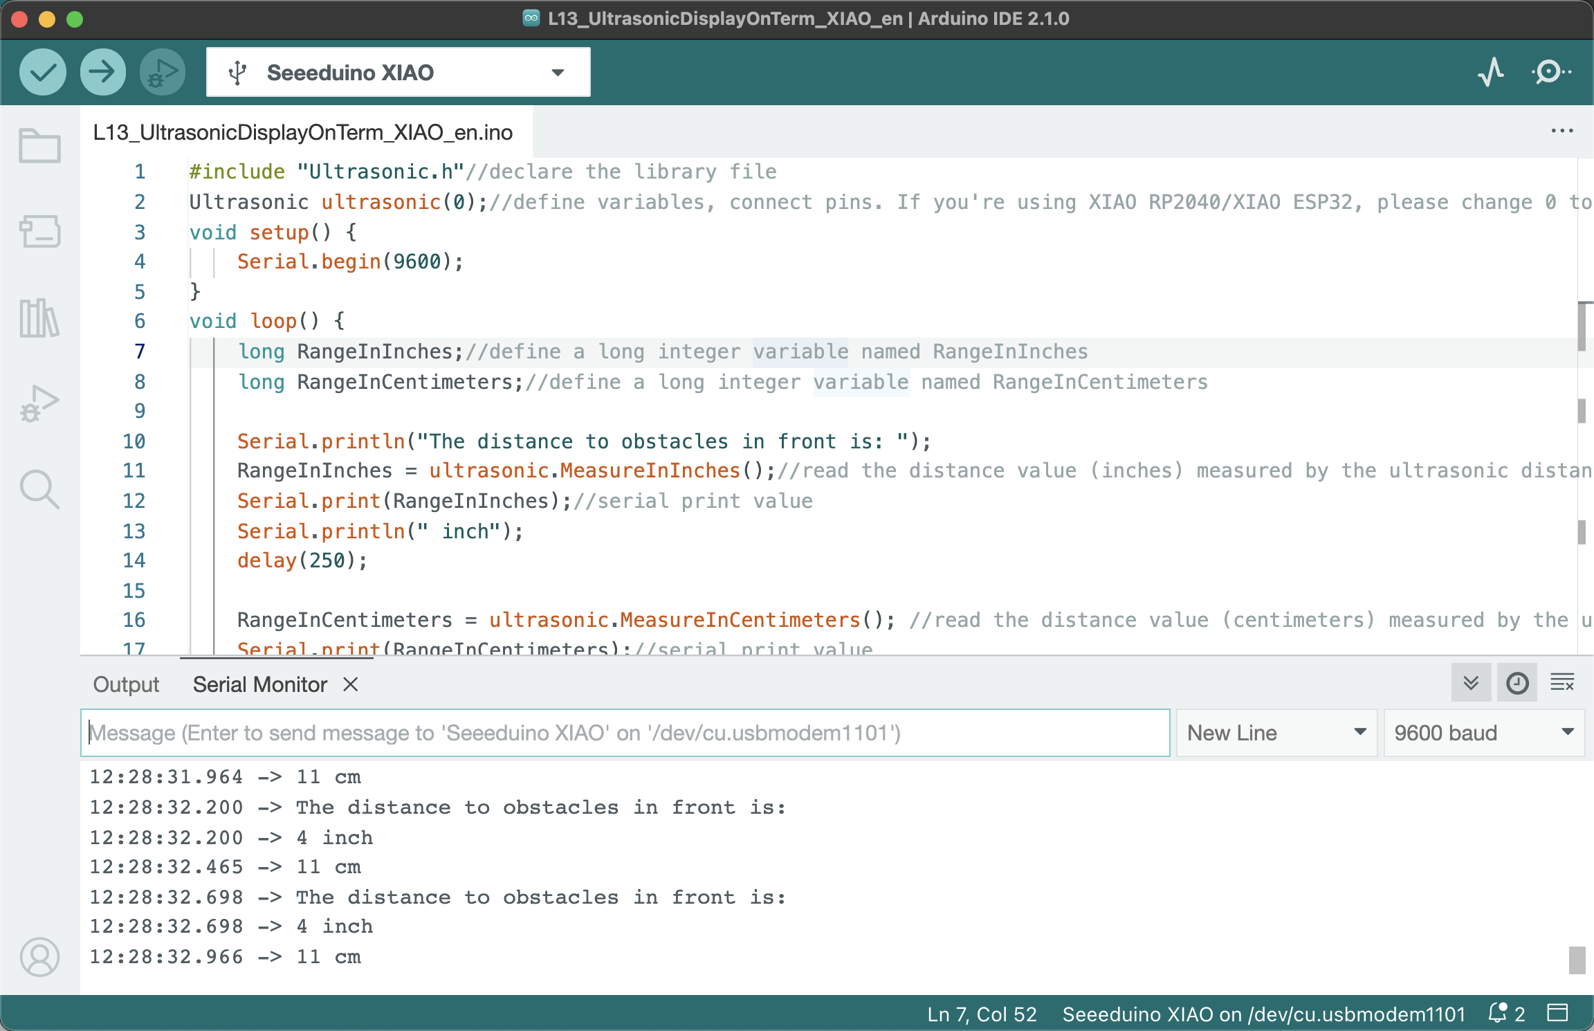This screenshot has width=1594, height=1031.
Task: Click the Ln 7, Col 52 status indicator
Action: pyautogui.click(x=982, y=1014)
